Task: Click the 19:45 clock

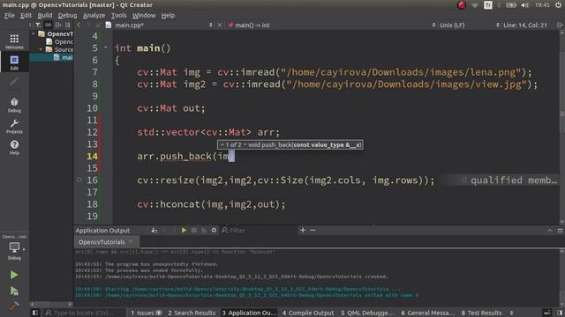Action: click(x=542, y=5)
